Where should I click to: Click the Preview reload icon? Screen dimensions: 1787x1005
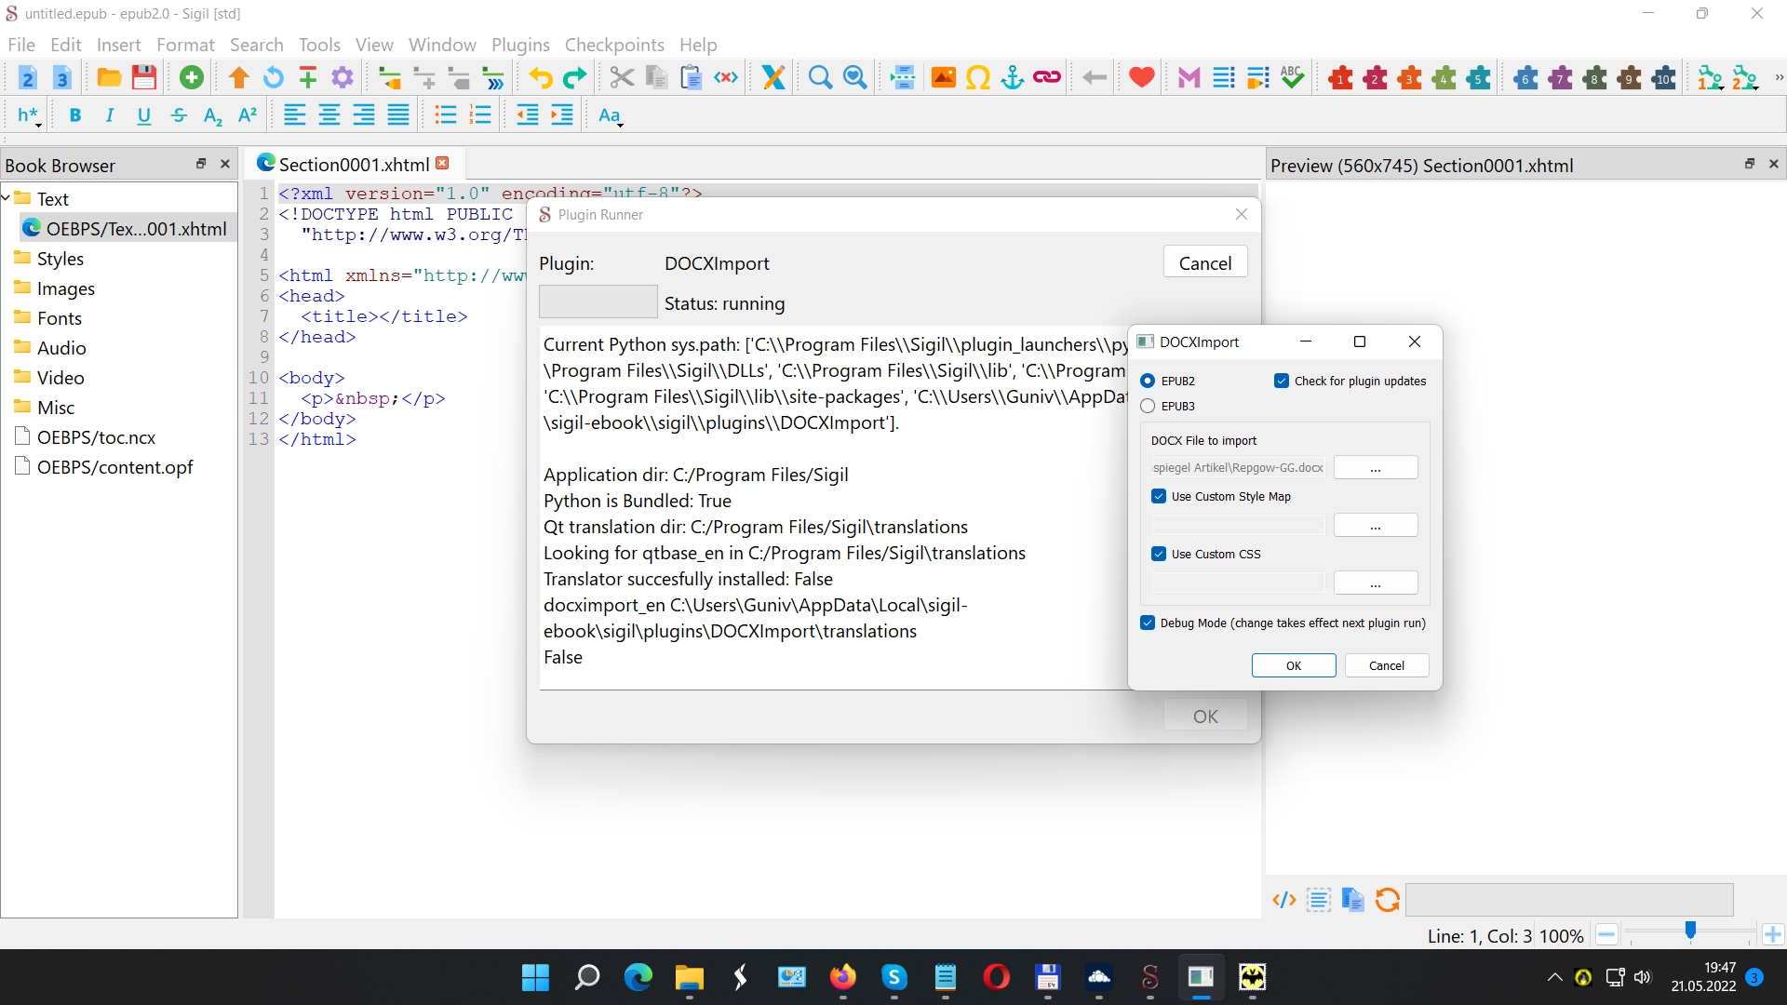coord(1387,900)
